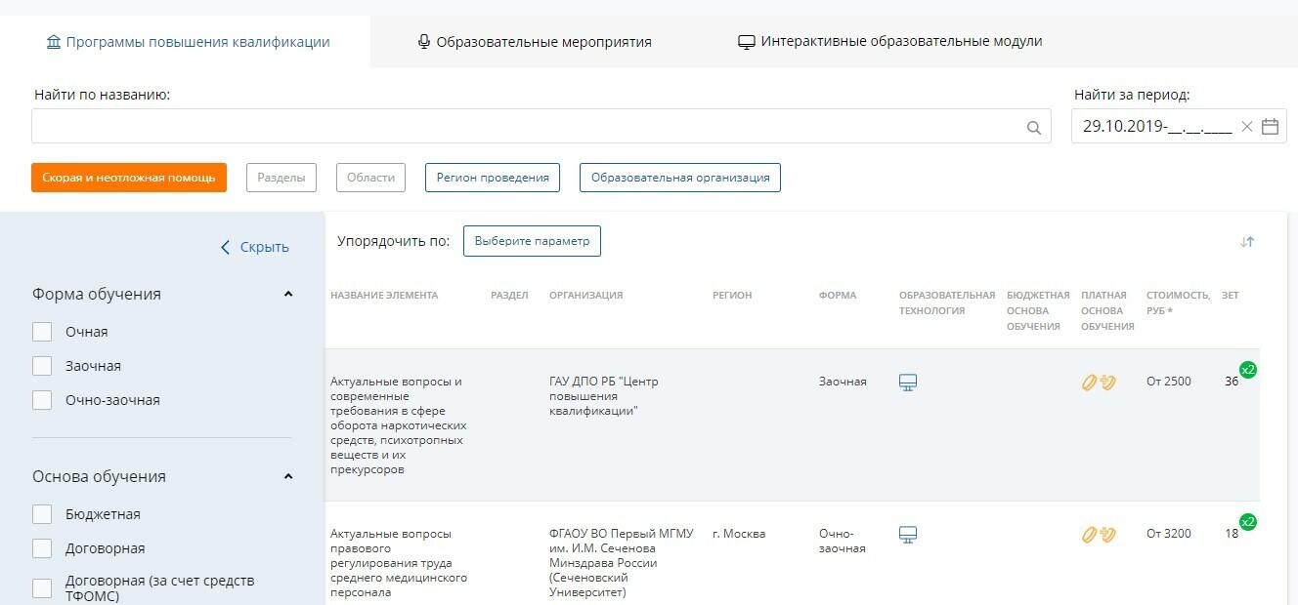This screenshot has width=1298, height=605.
Task: Click monitor technology icon in Sechenov row
Action: click(908, 534)
